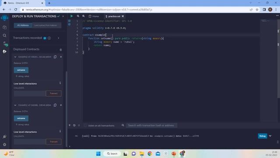Bookmark this page star icon
This screenshot has height=158, width=280.
pyautogui.click(x=257, y=10)
